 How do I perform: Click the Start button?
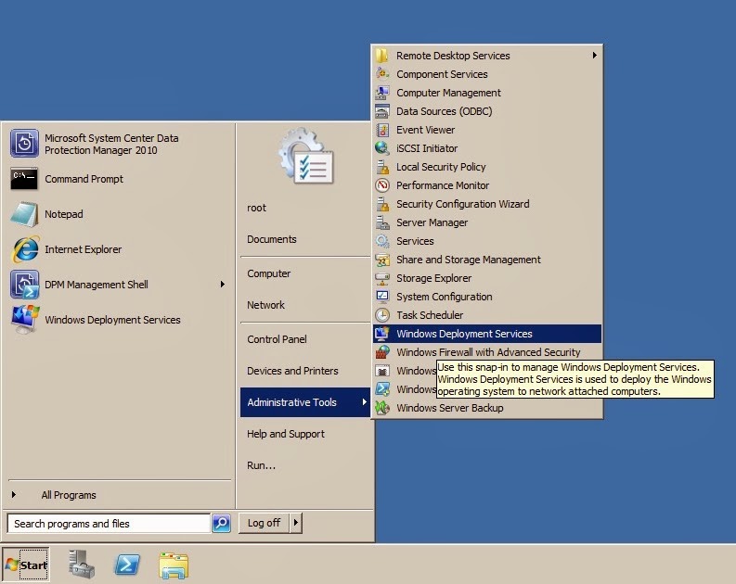click(x=26, y=565)
